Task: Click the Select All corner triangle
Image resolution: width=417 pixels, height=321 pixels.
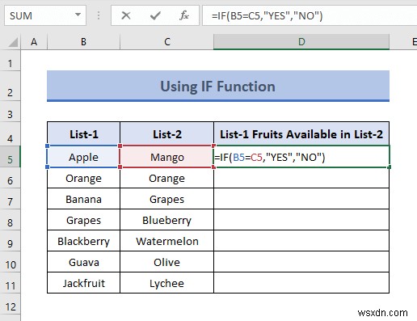Action: (x=12, y=42)
